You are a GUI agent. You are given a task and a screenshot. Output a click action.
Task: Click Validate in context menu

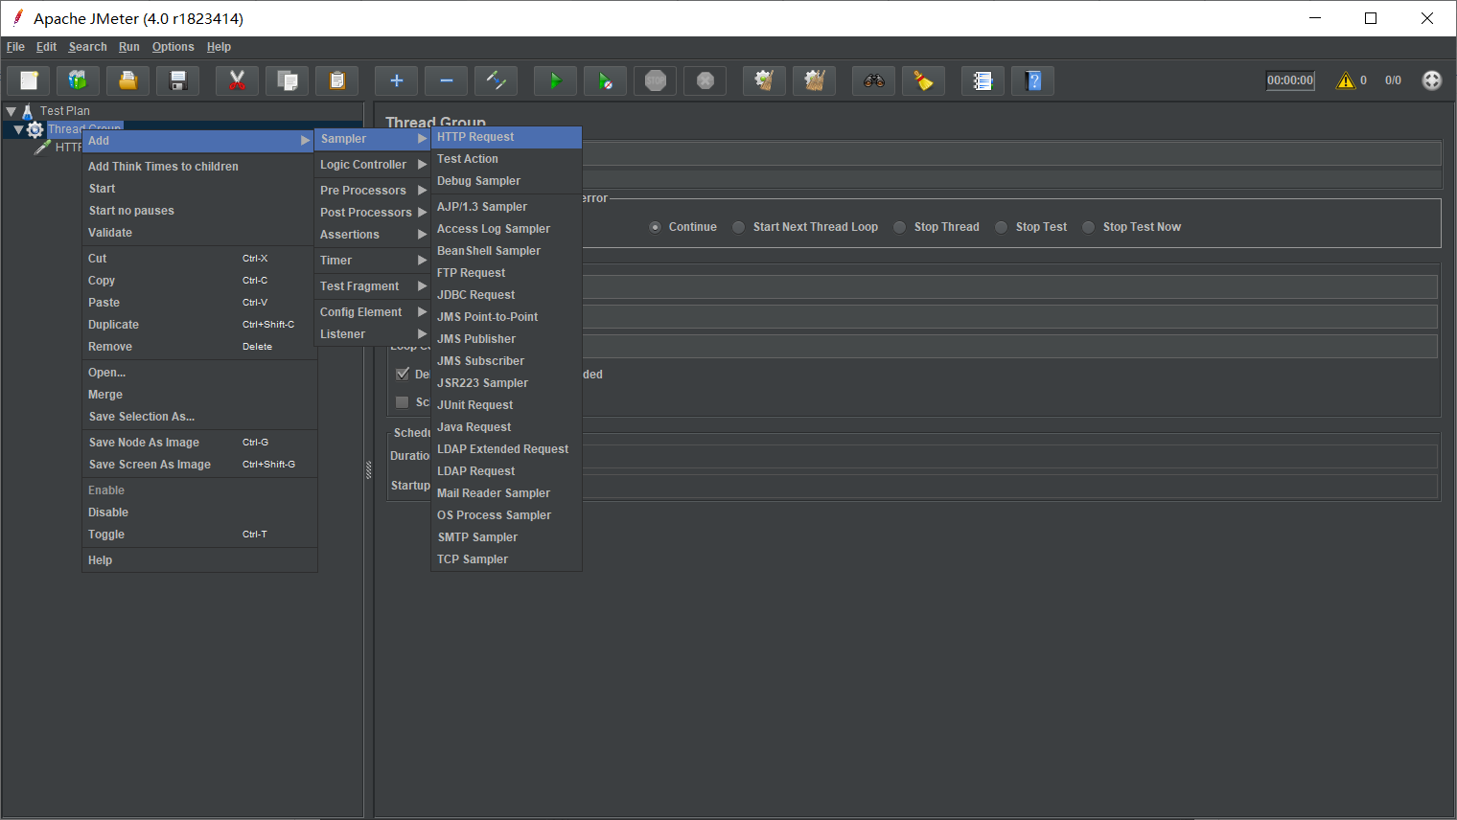(199, 233)
